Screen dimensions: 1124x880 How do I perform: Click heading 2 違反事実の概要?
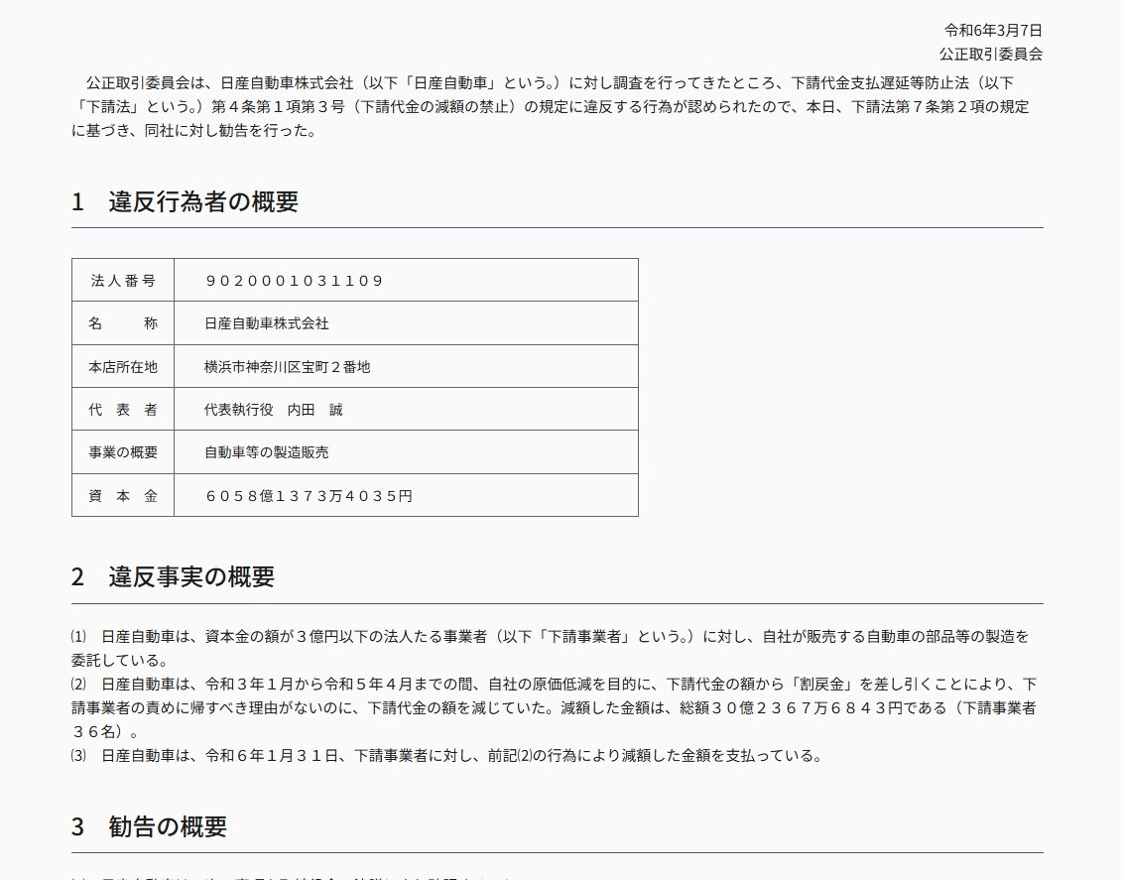(x=173, y=576)
